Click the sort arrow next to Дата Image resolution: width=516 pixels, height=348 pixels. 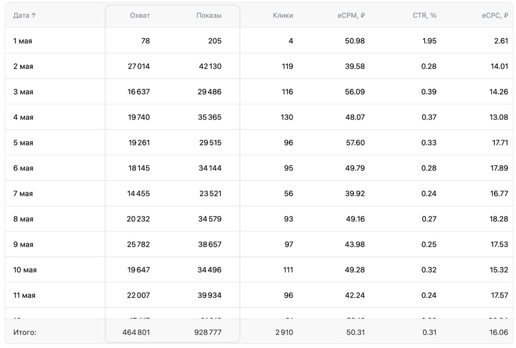pyautogui.click(x=33, y=15)
